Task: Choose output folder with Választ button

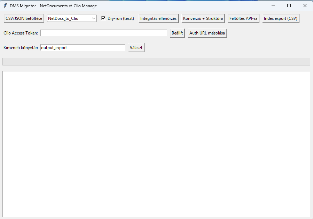Action: pyautogui.click(x=136, y=47)
